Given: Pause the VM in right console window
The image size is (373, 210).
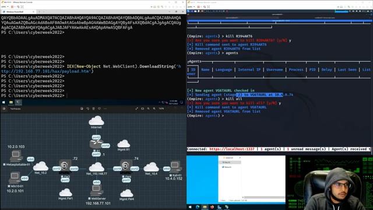Looking at the screenshot, I should (x=198, y=6).
